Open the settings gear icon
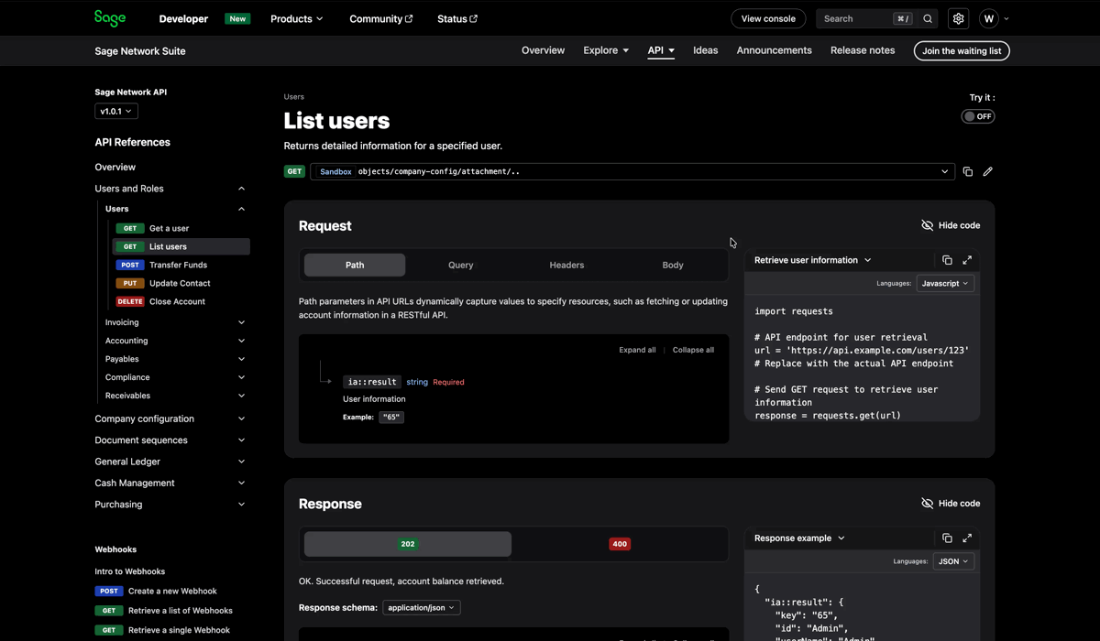 click(x=958, y=18)
